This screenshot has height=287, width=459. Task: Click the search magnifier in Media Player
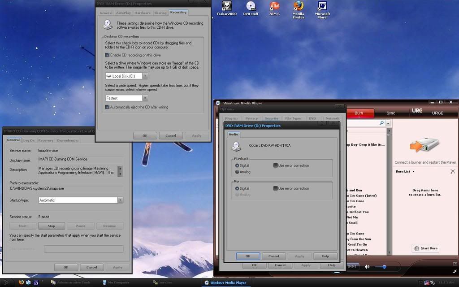[381, 123]
